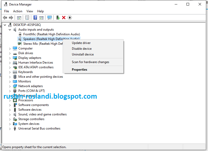This screenshot has width=208, height=151.
Task: Select the Processors label
Action: tap(26, 100)
